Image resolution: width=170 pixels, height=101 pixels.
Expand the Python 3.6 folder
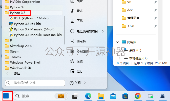(x=15, y=7)
